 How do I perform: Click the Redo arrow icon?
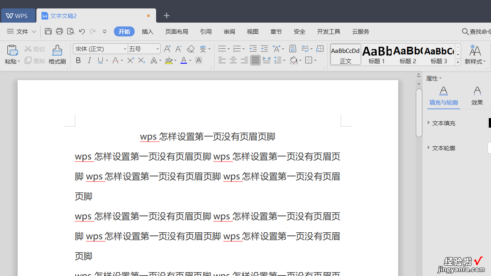[x=93, y=31]
